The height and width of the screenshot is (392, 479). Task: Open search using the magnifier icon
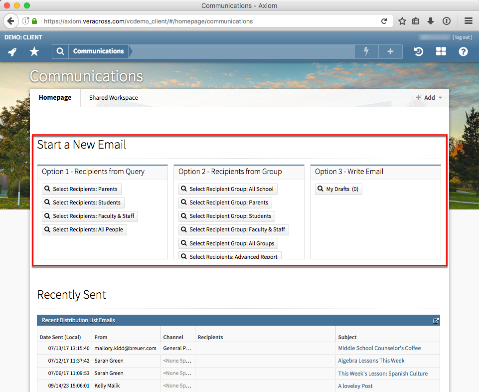click(60, 51)
